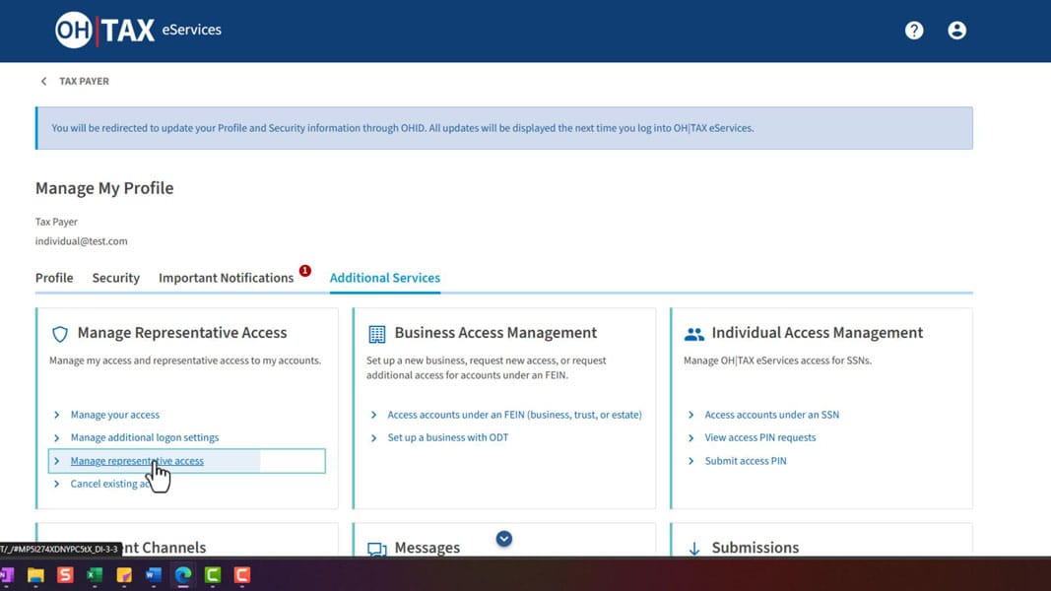Click the Business Access Management card heading
The height and width of the screenshot is (591, 1051).
[x=495, y=333]
